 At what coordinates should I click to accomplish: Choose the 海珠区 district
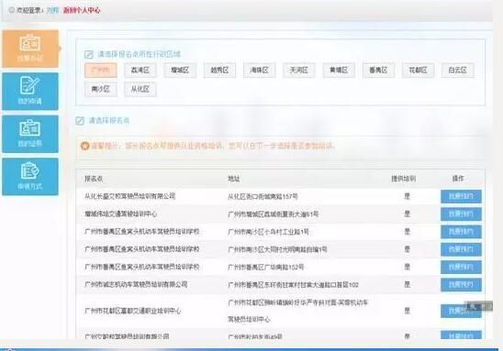(260, 71)
